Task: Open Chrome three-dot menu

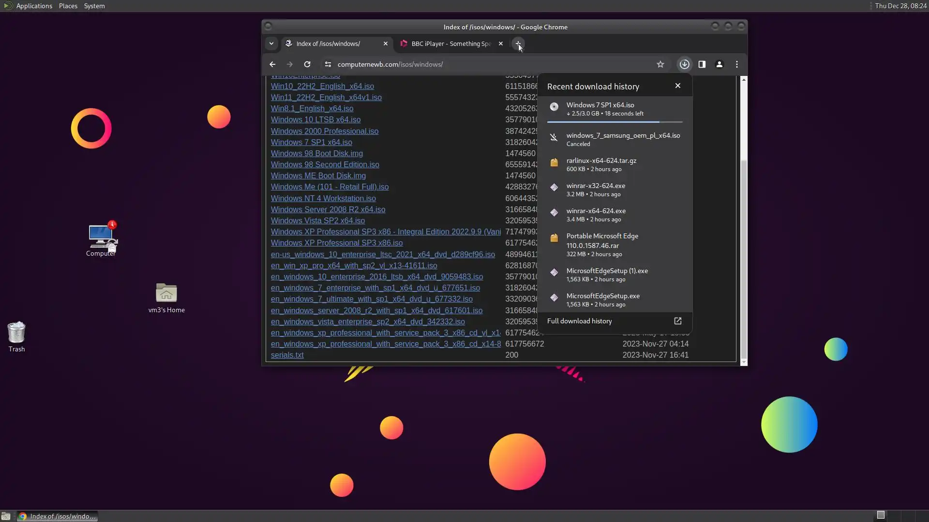Action: coord(736,64)
